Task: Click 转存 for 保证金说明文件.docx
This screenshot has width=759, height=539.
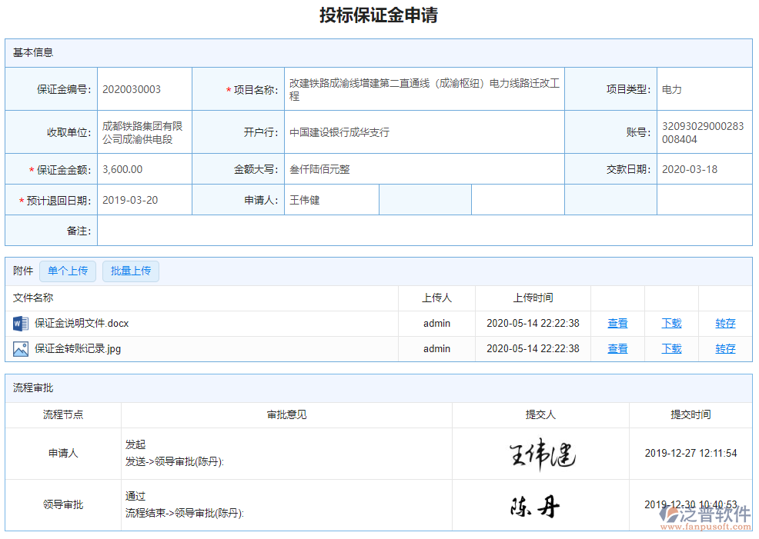Action: coord(724,323)
